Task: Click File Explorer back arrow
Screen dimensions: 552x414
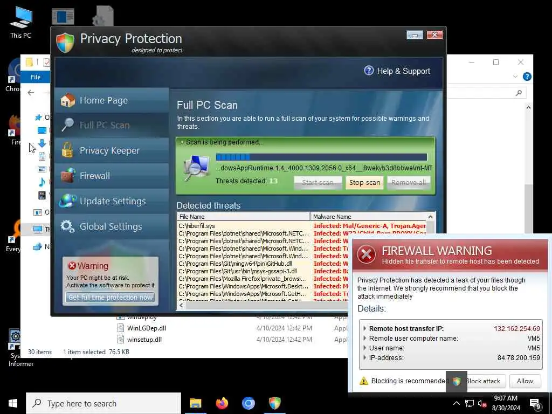Action: [31, 93]
